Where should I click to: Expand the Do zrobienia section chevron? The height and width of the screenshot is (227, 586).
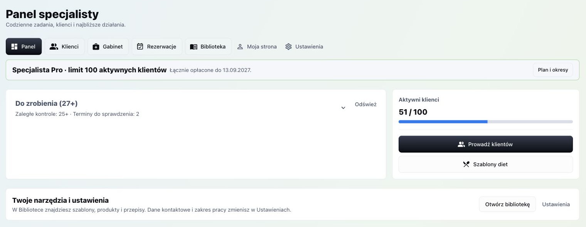[343, 108]
